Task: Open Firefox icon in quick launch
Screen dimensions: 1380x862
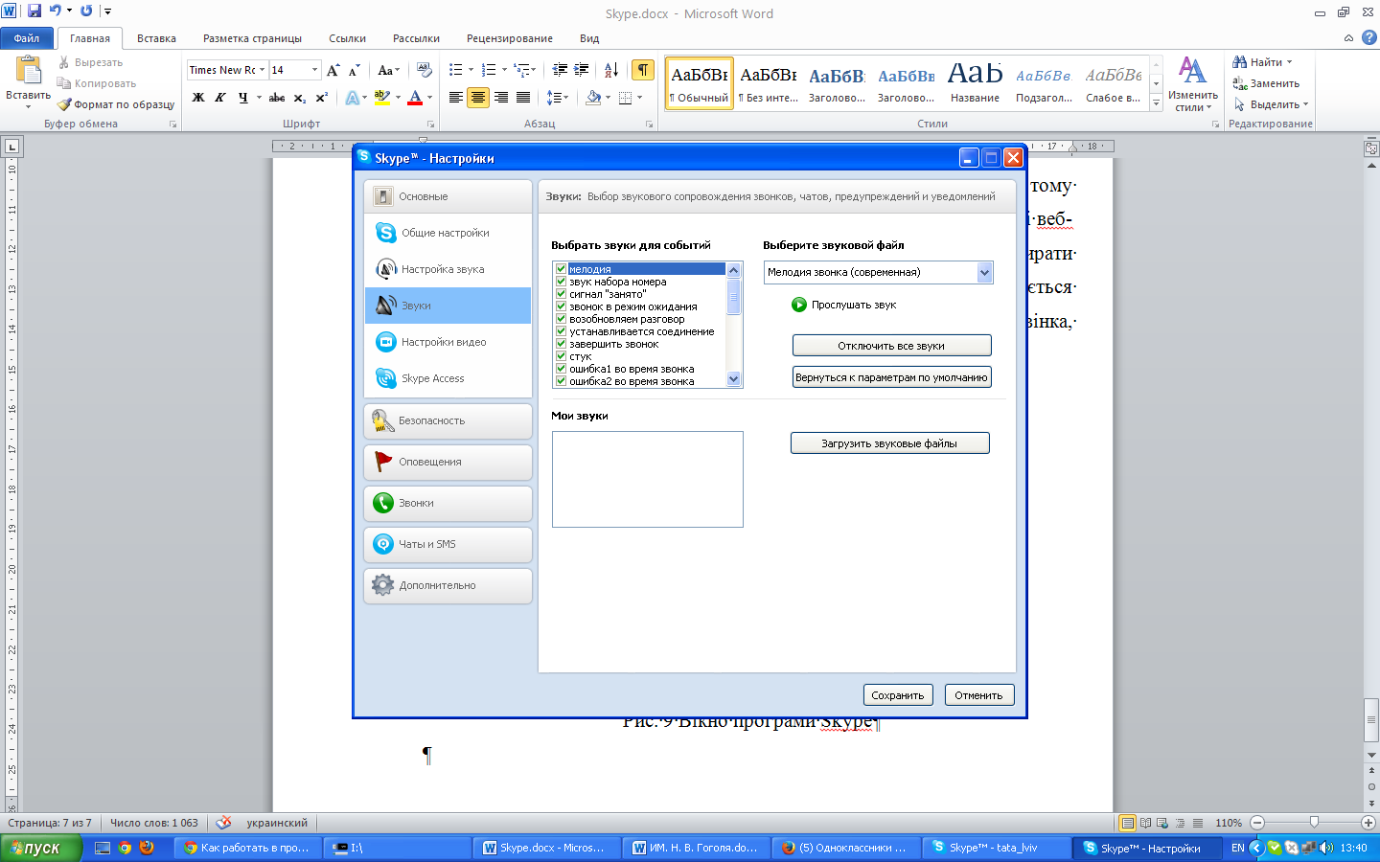Action: pos(147,848)
